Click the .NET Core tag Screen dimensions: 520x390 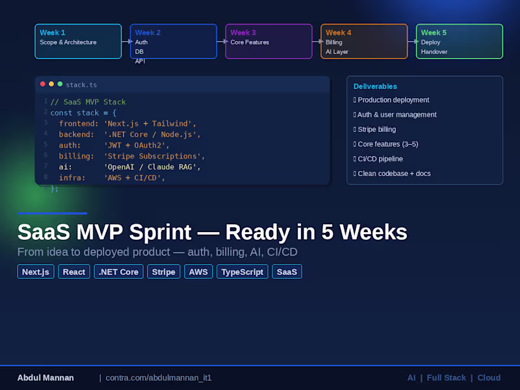coord(119,272)
